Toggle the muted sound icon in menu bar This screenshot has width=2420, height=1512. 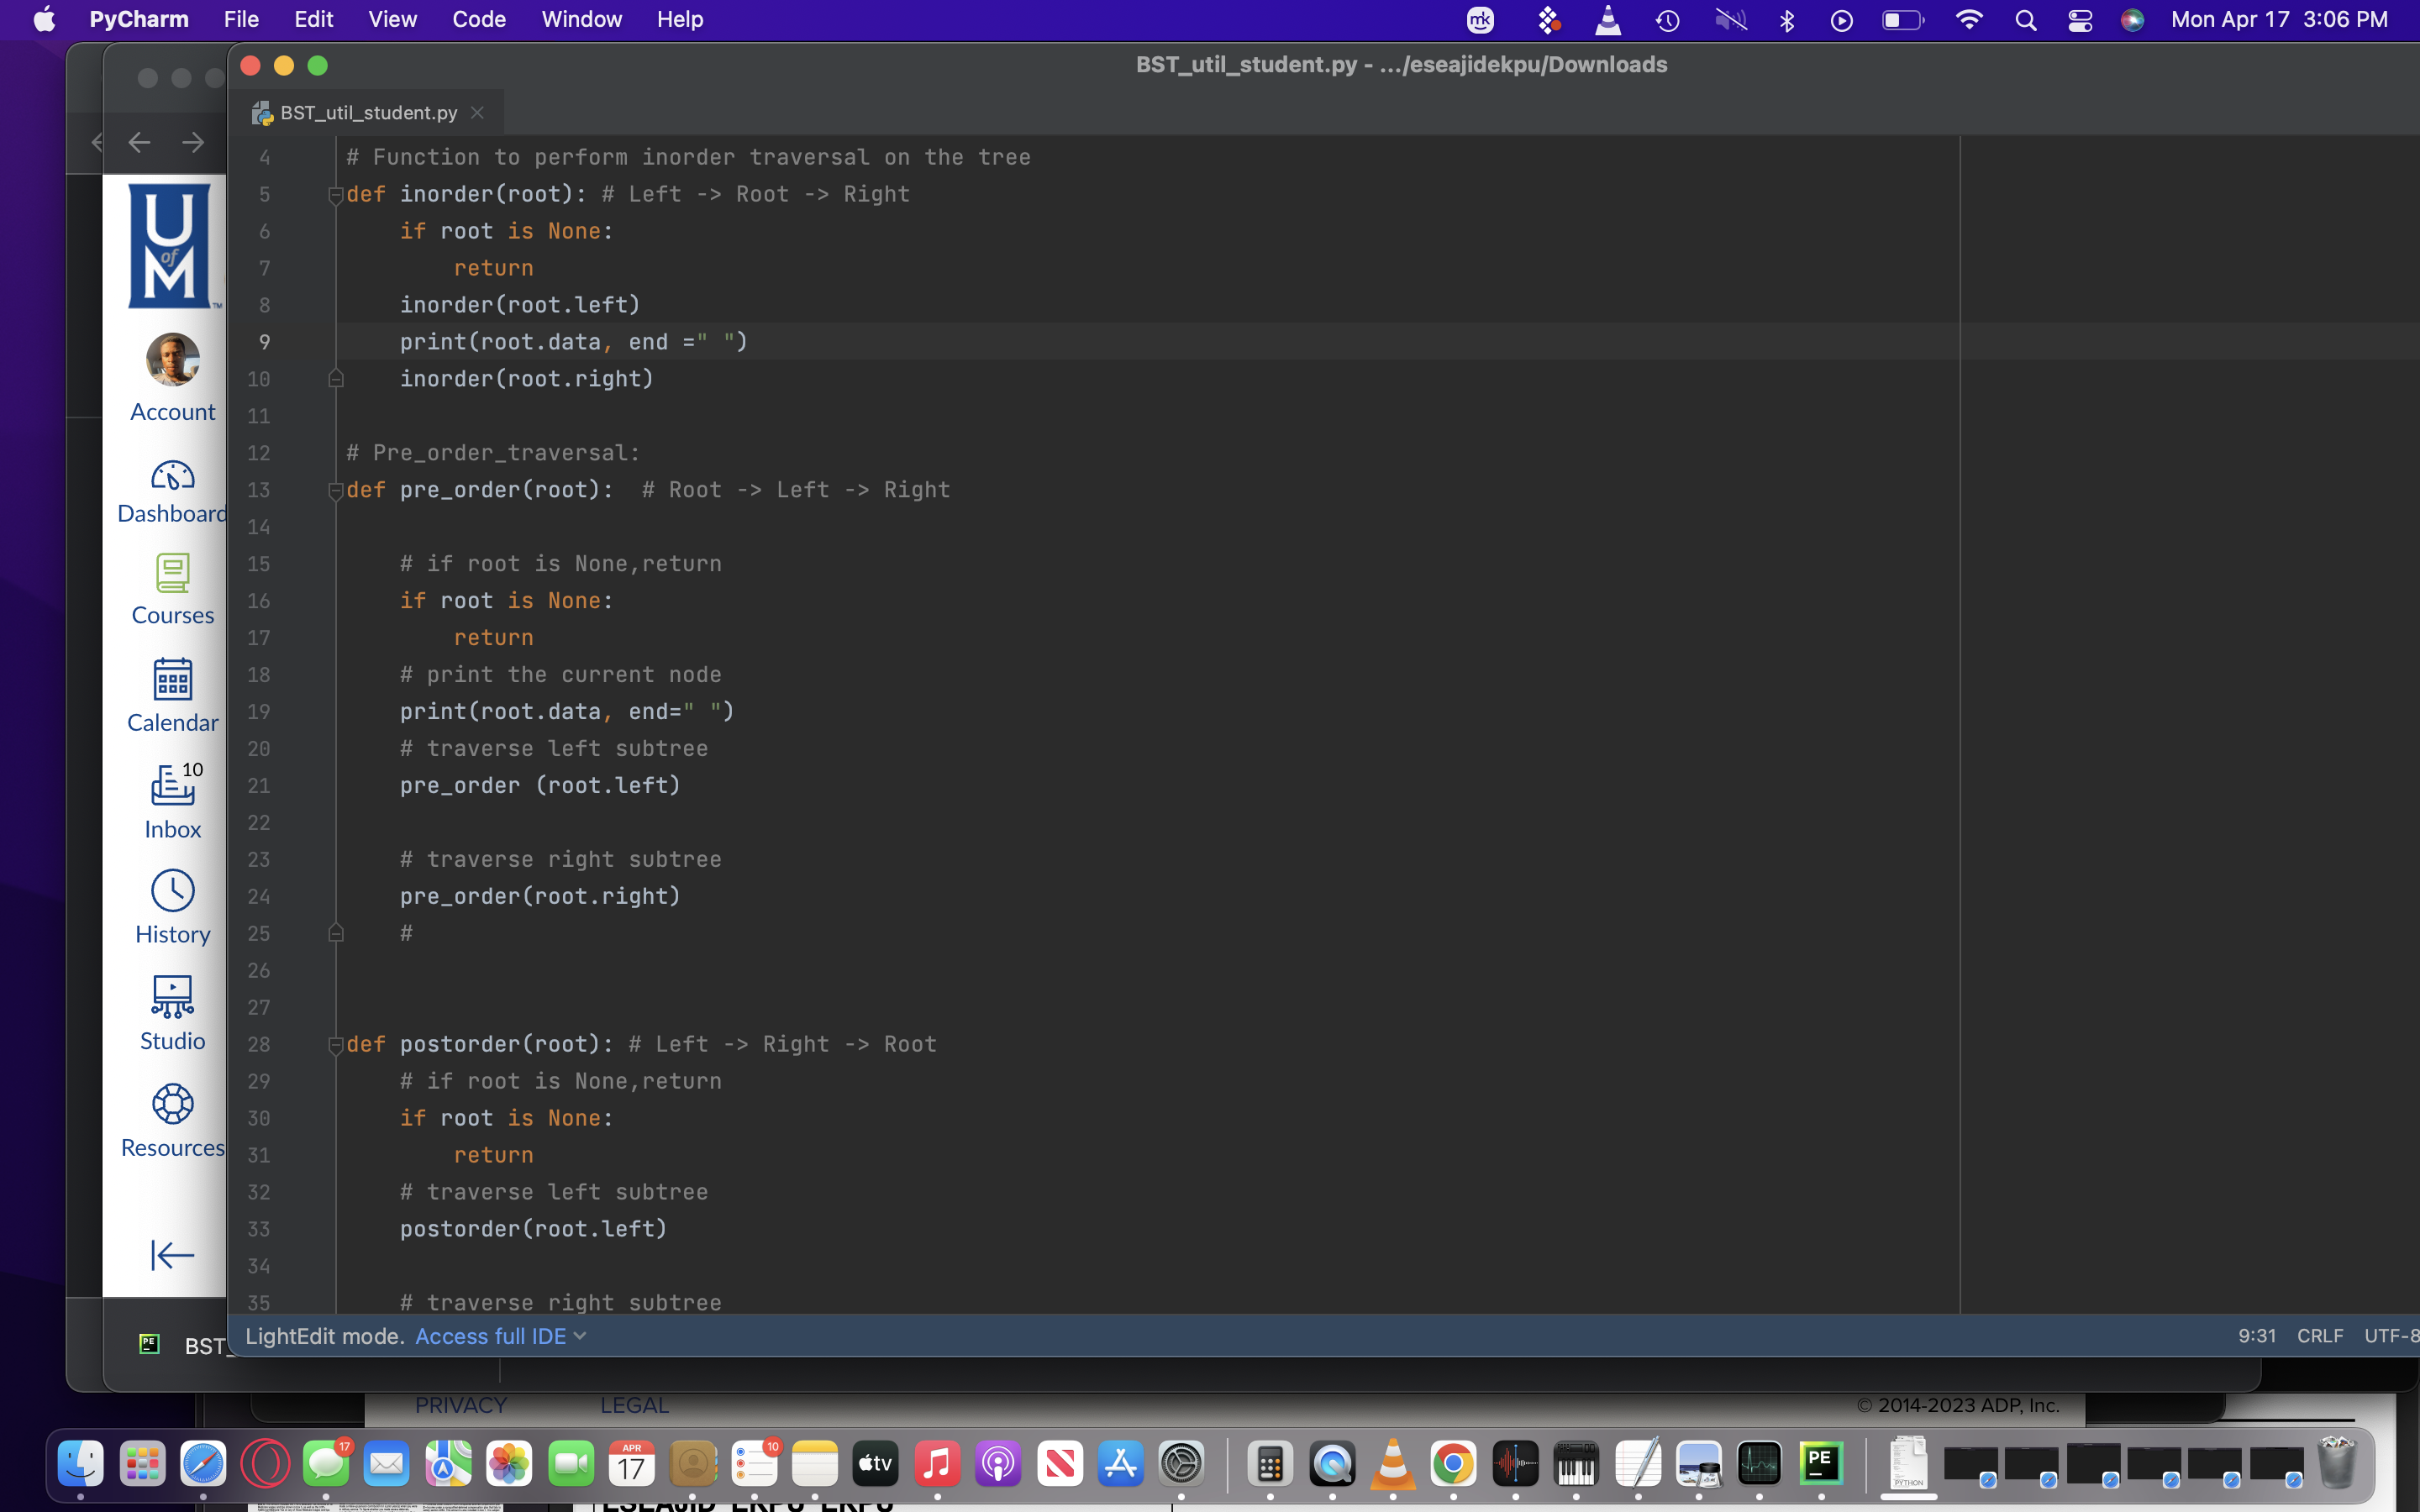point(1732,19)
